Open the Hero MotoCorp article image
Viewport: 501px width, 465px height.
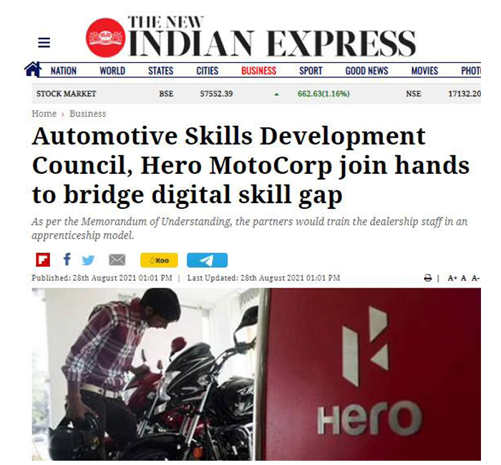256,374
